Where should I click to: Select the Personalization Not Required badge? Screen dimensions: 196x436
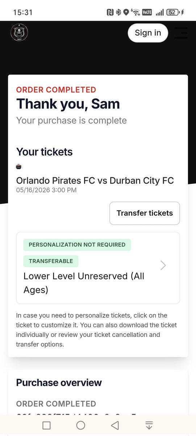77,245
